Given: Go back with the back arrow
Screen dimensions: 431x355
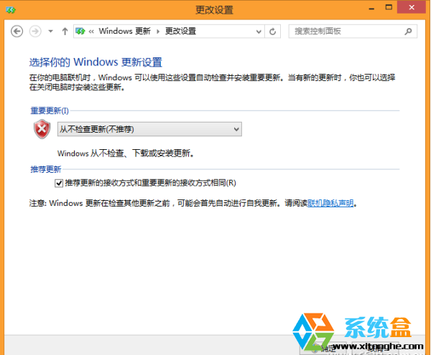Looking at the screenshot, I should click(x=17, y=32).
